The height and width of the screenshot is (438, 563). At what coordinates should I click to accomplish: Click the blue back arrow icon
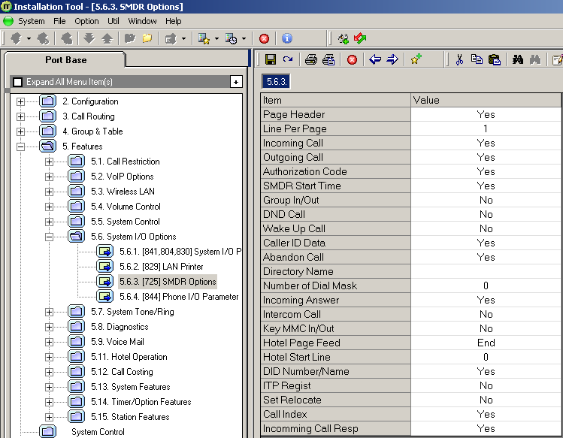click(x=375, y=59)
